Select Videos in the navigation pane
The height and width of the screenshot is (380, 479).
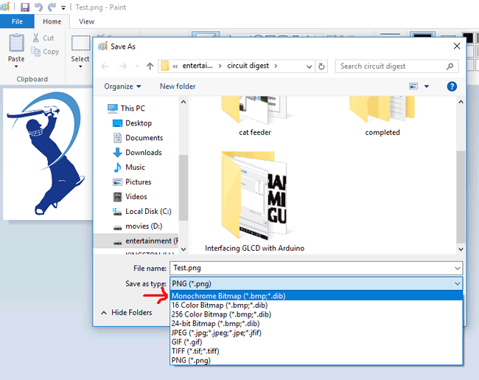130,196
